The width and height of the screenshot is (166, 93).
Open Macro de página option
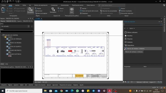(41, 13)
